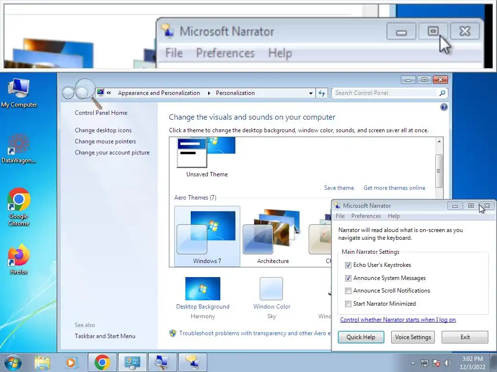Open Window Color Sky settings
The width and height of the screenshot is (497, 372).
tap(272, 298)
